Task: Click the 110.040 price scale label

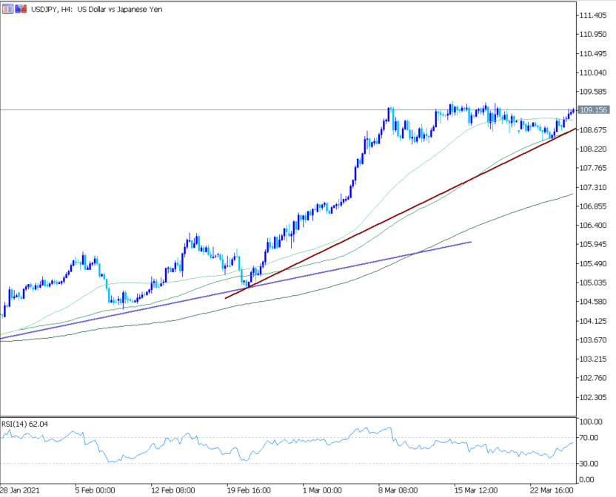Action: 594,72
